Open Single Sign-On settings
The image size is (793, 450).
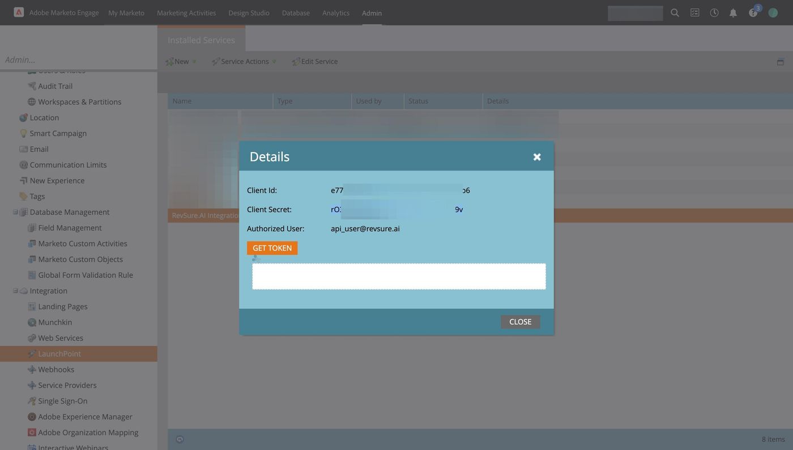click(x=62, y=401)
